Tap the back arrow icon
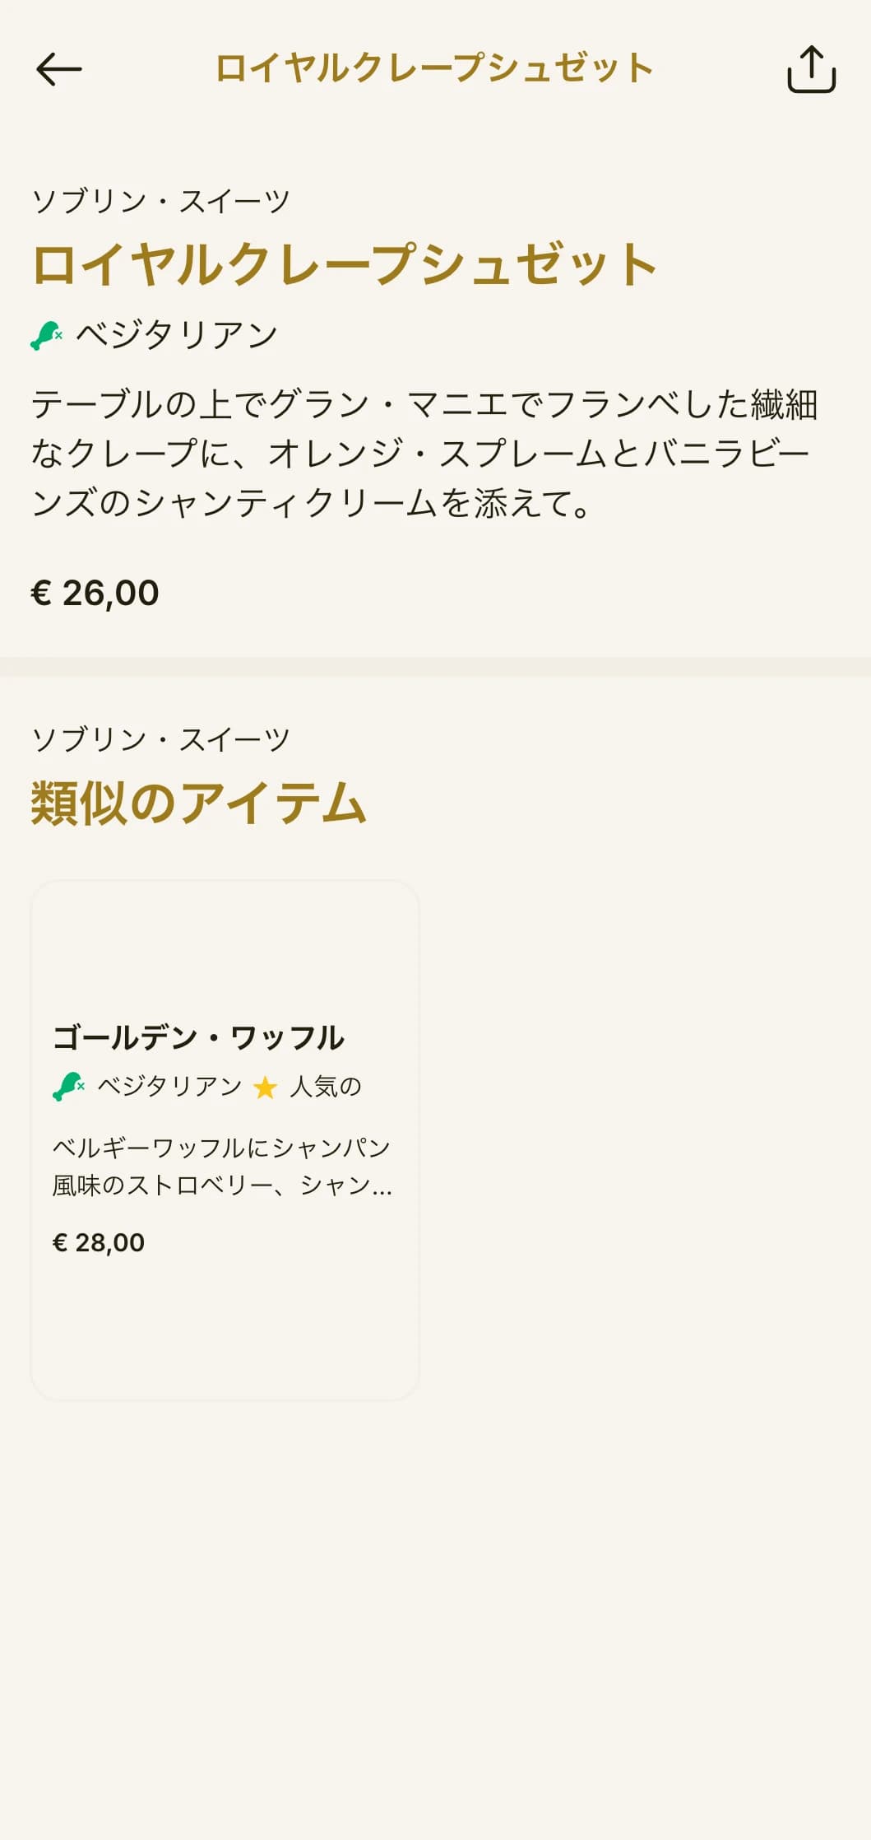Screen dimensions: 871x1840 [x=58, y=69]
